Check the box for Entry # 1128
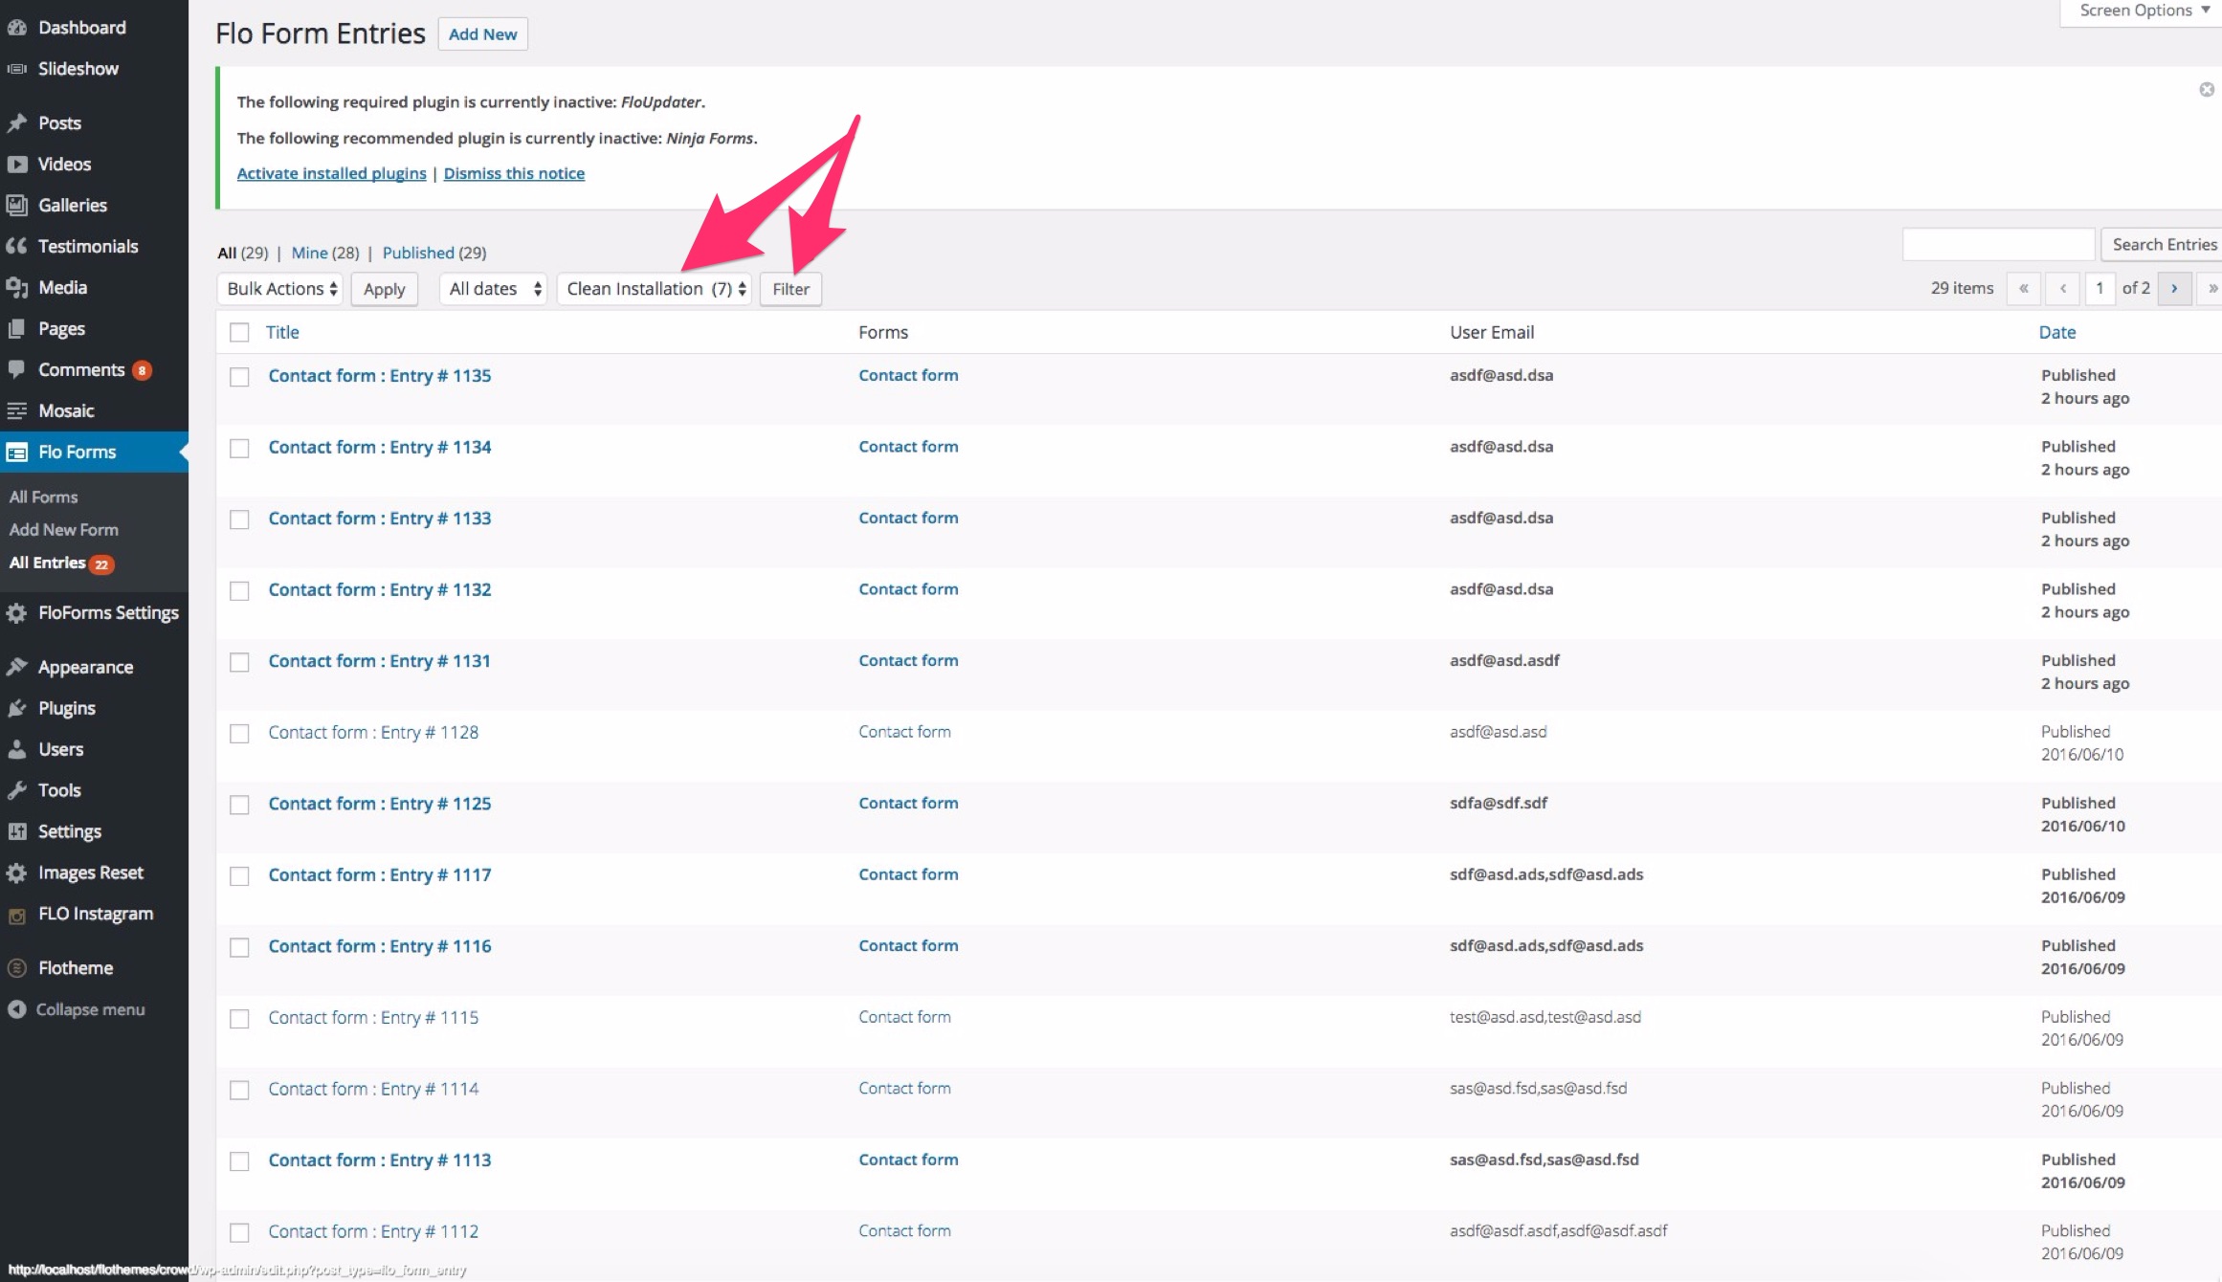The width and height of the screenshot is (2222, 1282). (x=239, y=734)
